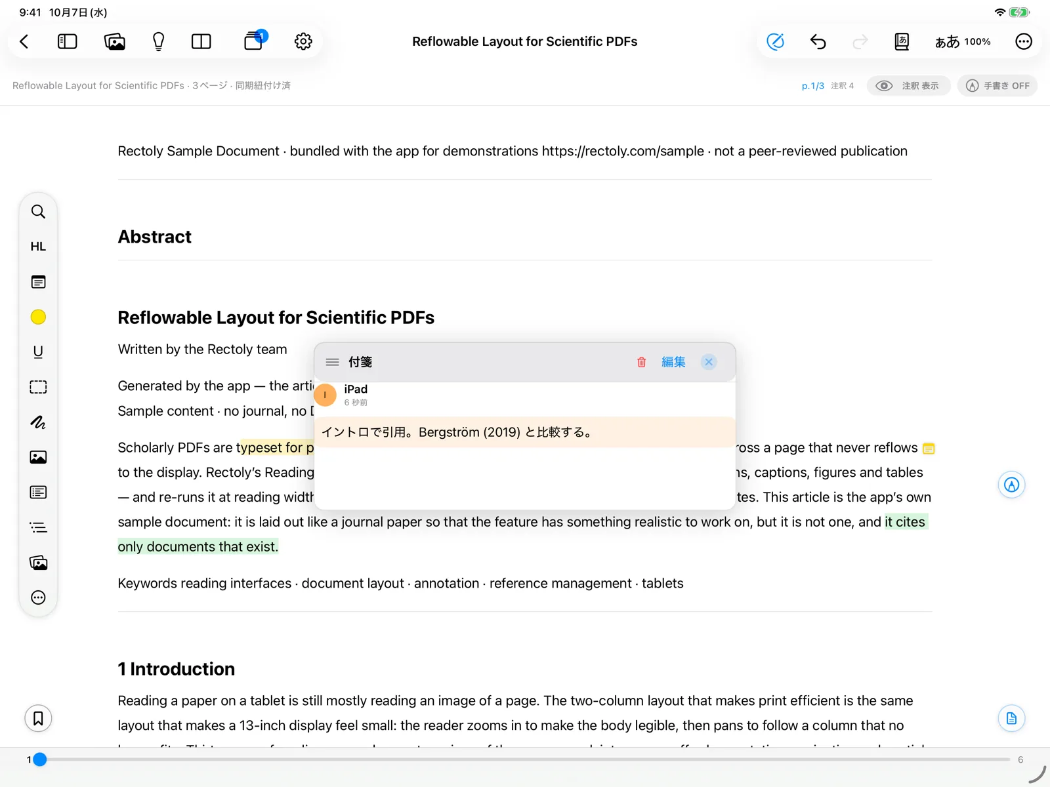
Task: Open the tabs icon with badge
Action: pos(254,41)
